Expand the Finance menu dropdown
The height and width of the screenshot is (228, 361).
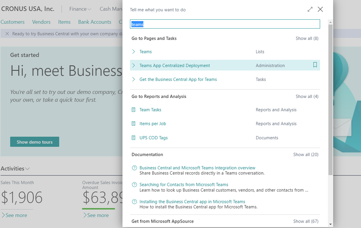tap(80, 9)
